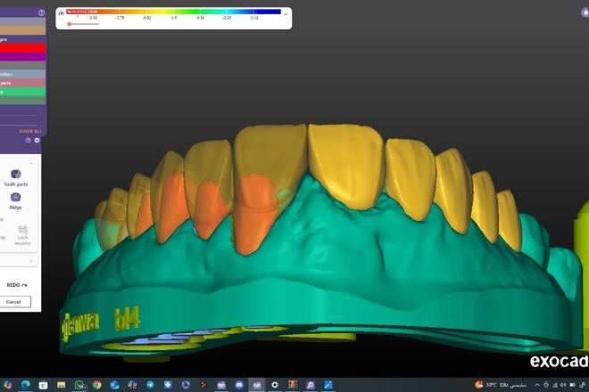Click the gauge icon in intersection legend
This screenshot has width=589, height=392.
tap(62, 13)
